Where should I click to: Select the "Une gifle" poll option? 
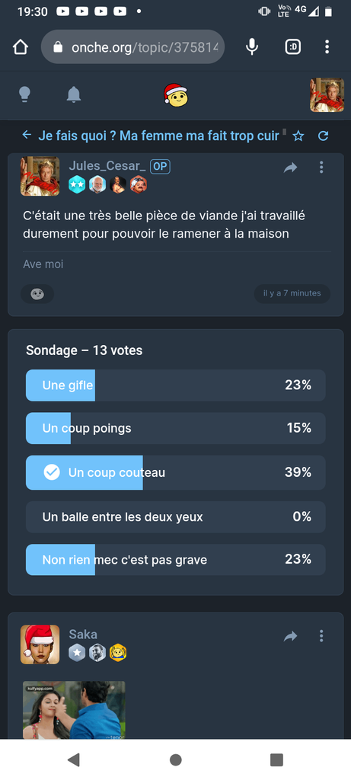coord(175,385)
